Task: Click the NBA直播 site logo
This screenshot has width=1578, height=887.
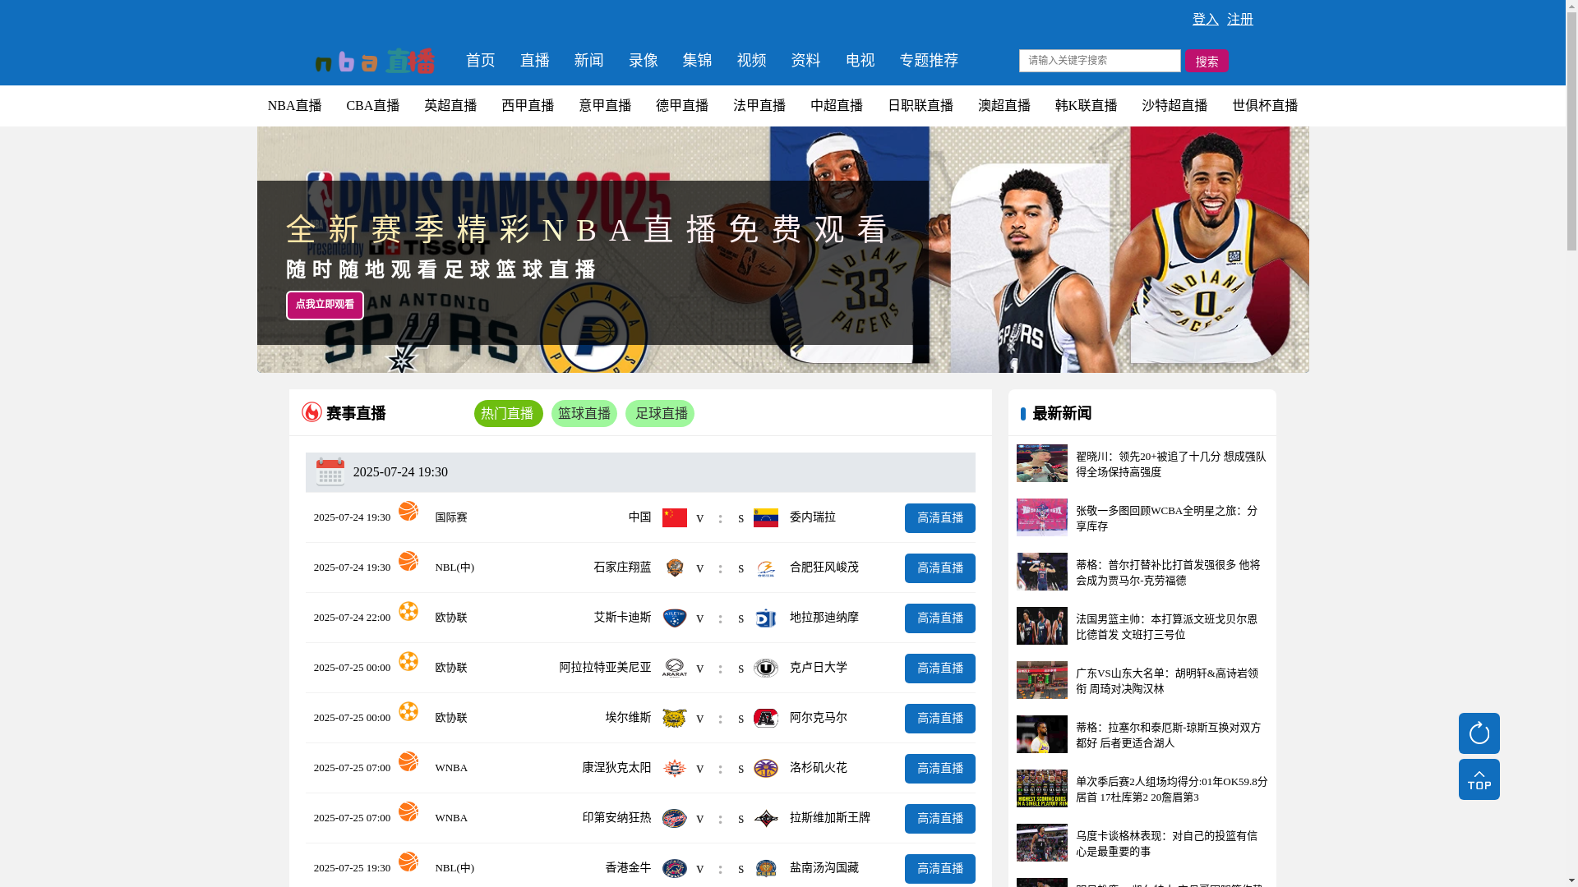Action: (375, 61)
